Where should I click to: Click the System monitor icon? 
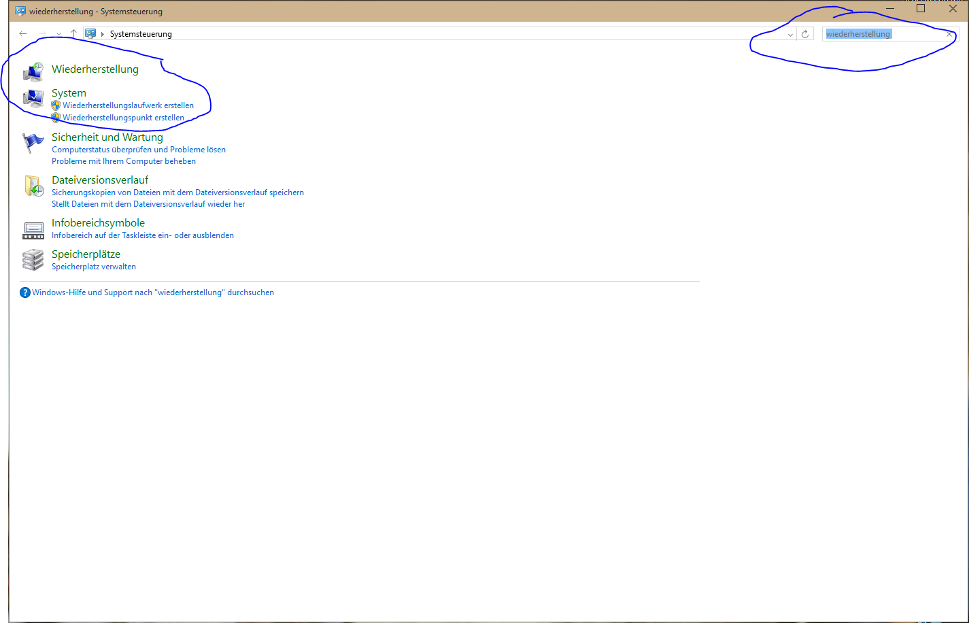pyautogui.click(x=33, y=99)
